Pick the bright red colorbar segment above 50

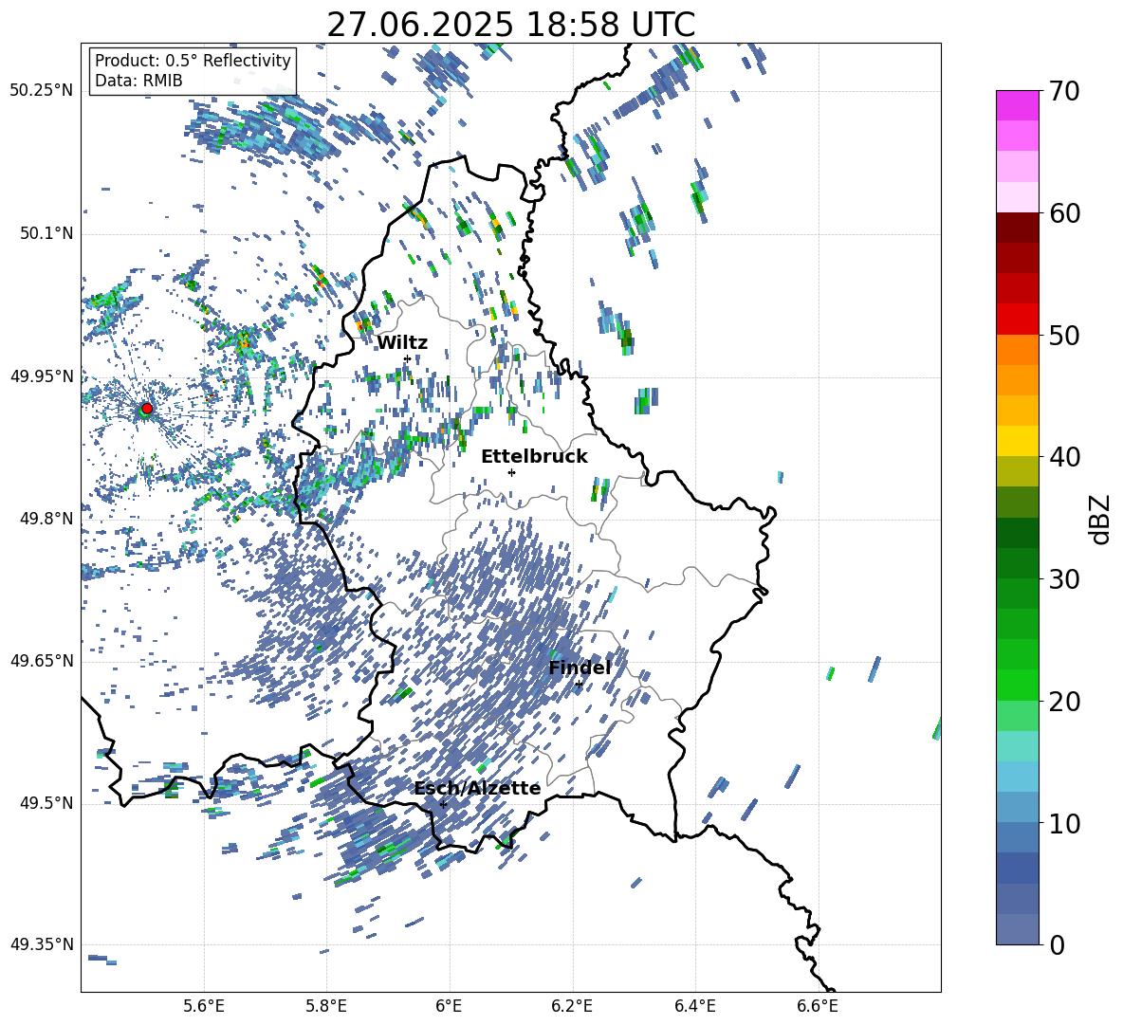tap(1017, 320)
